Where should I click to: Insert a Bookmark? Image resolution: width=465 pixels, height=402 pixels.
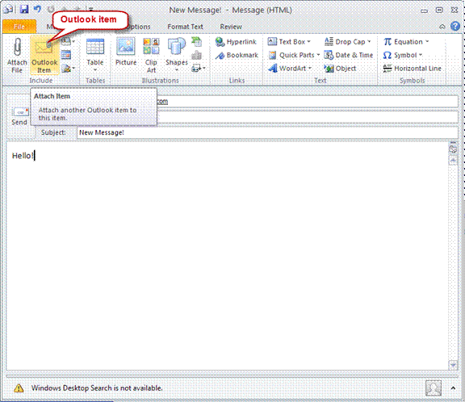(237, 55)
